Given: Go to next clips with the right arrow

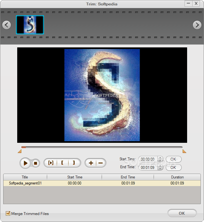Looking at the screenshot, I should point(197,25).
